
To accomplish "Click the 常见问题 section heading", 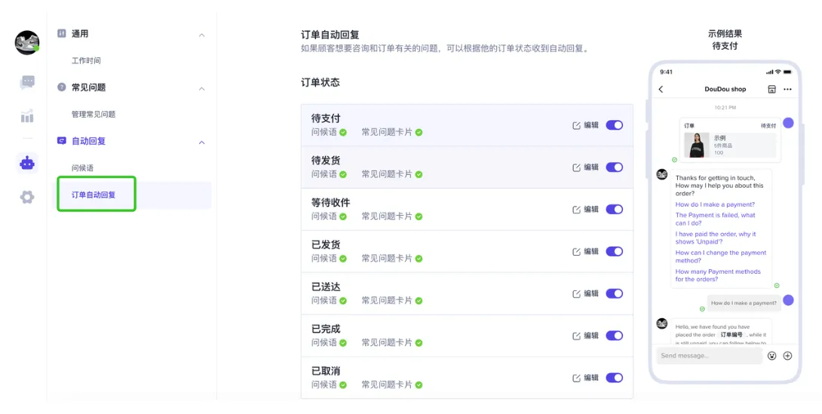I will click(88, 87).
